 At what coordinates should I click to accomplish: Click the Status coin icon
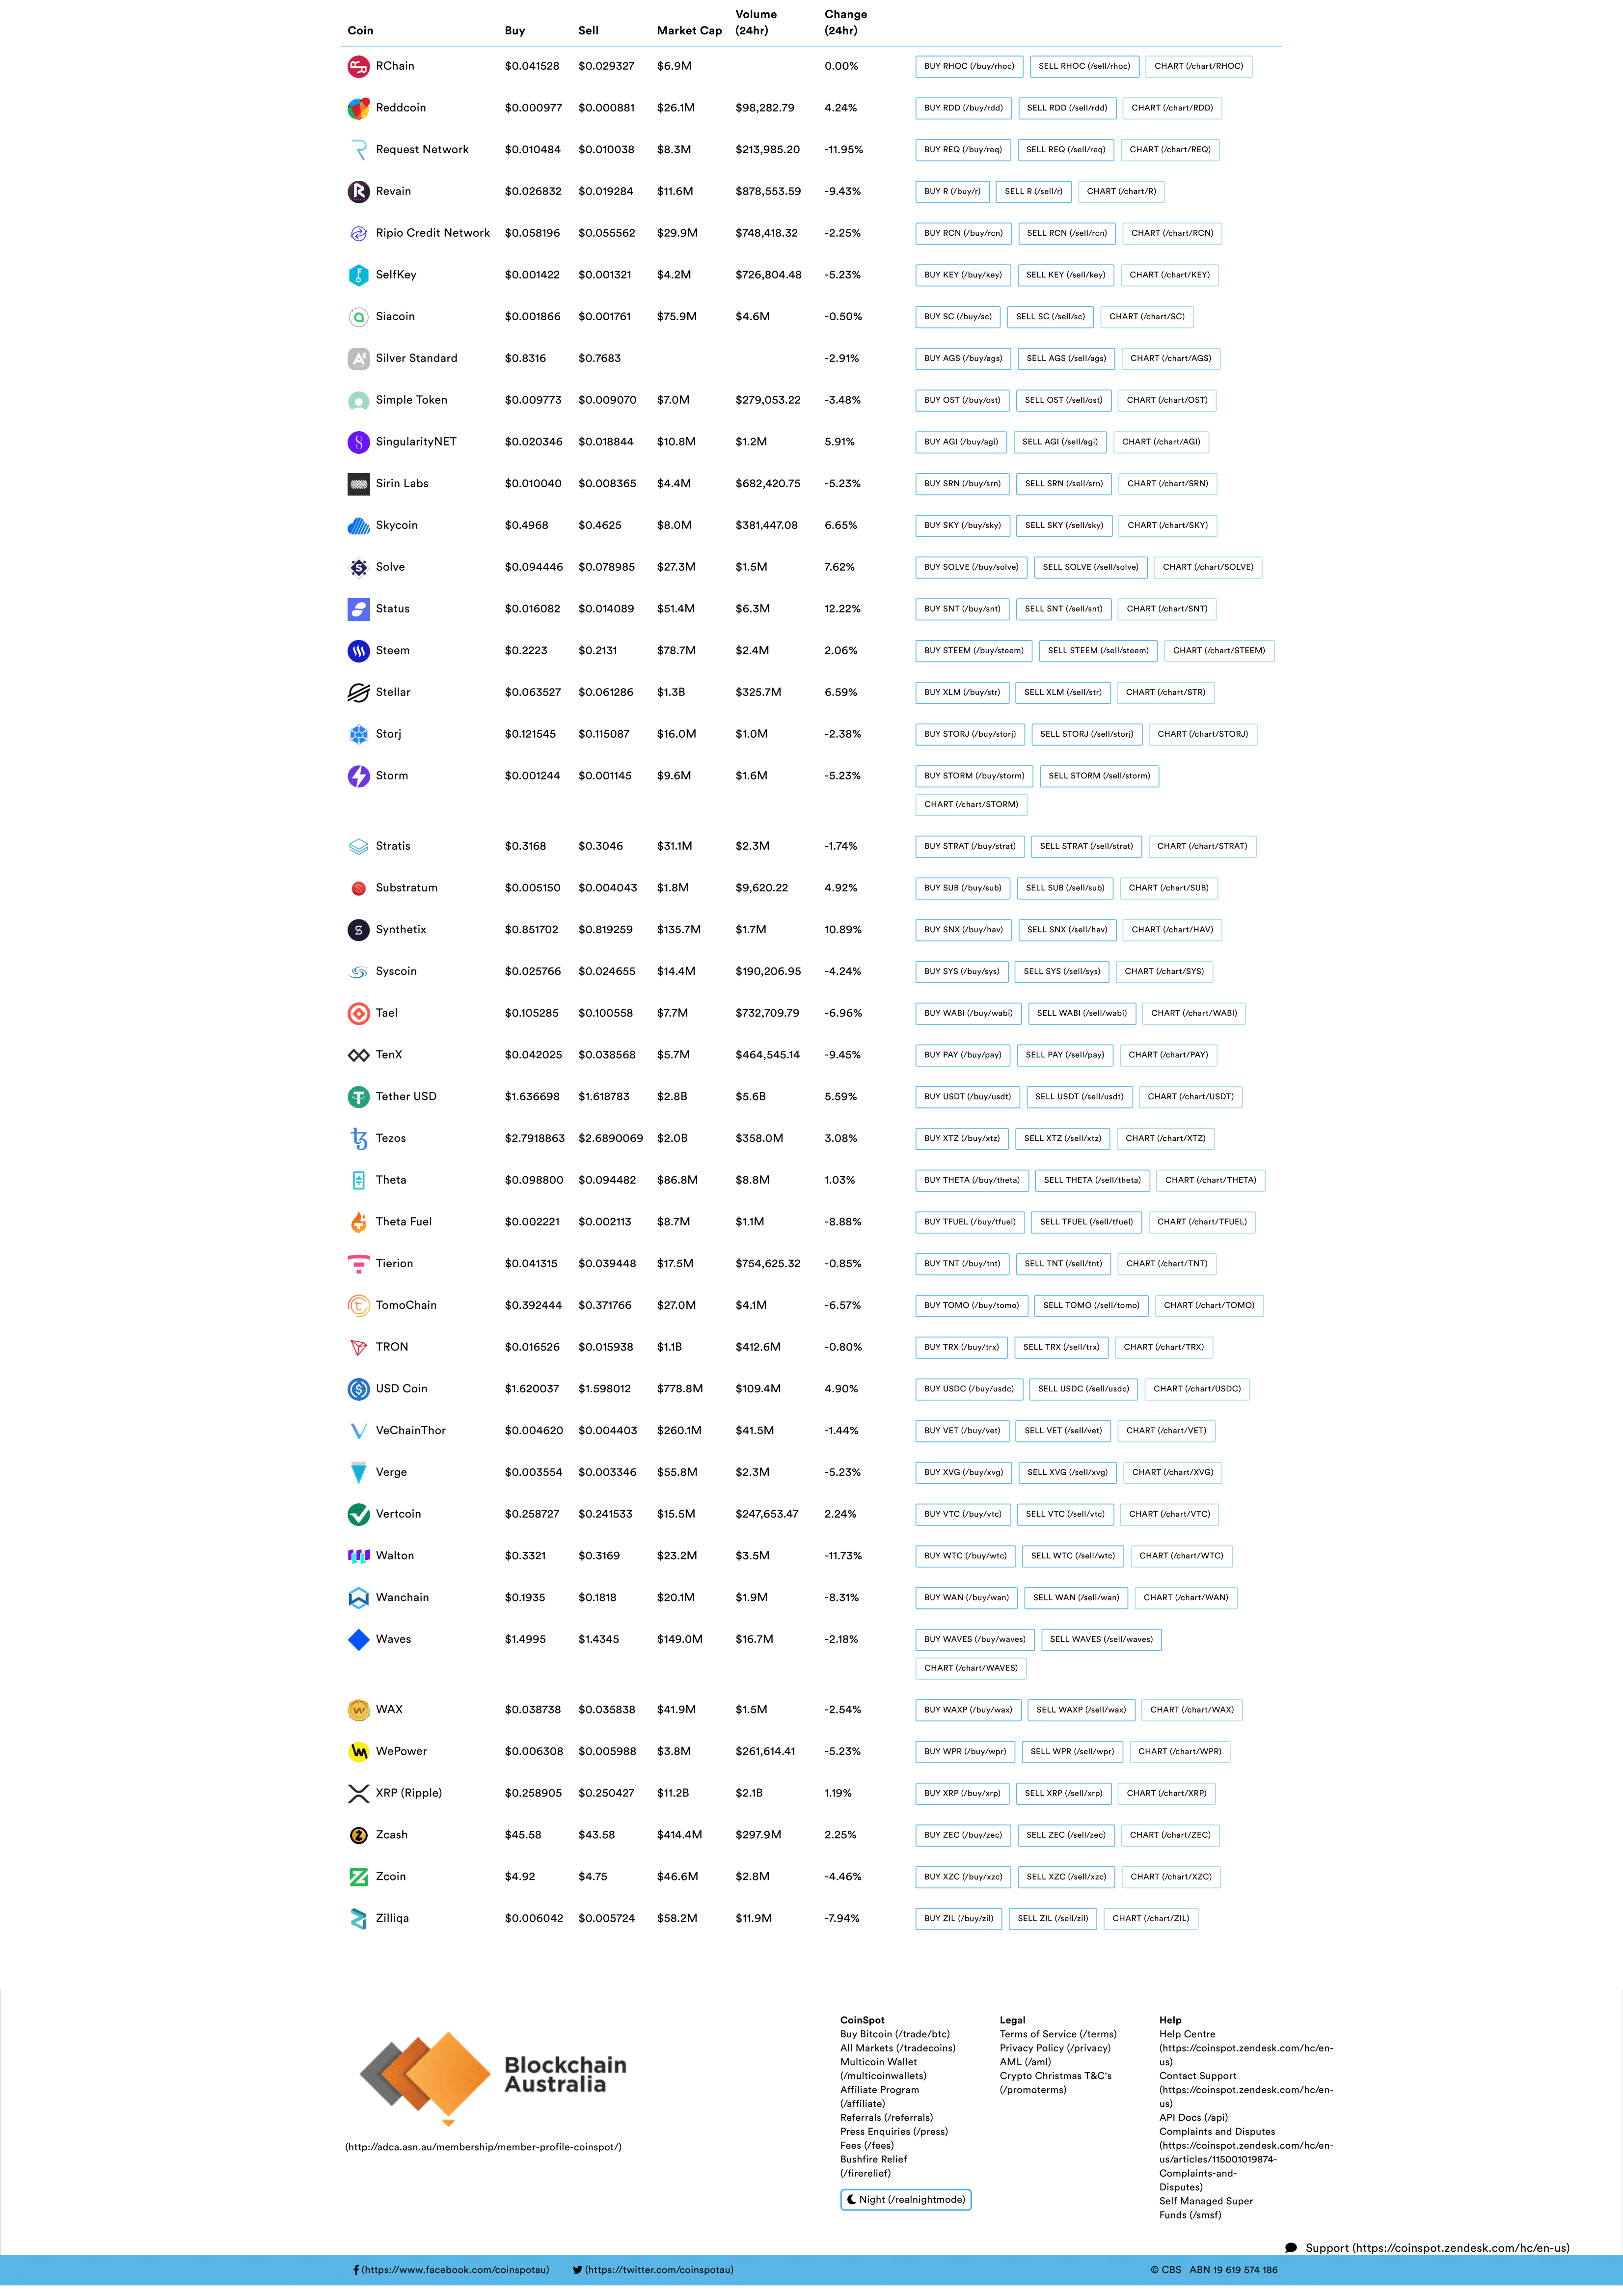pos(358,609)
